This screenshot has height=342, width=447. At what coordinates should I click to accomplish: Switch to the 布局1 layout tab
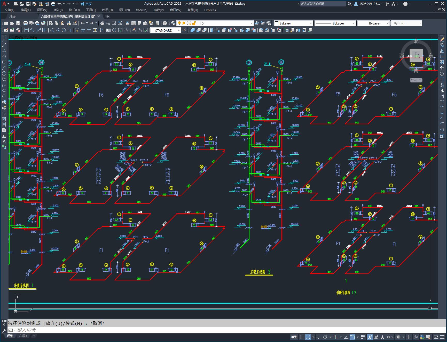23,336
